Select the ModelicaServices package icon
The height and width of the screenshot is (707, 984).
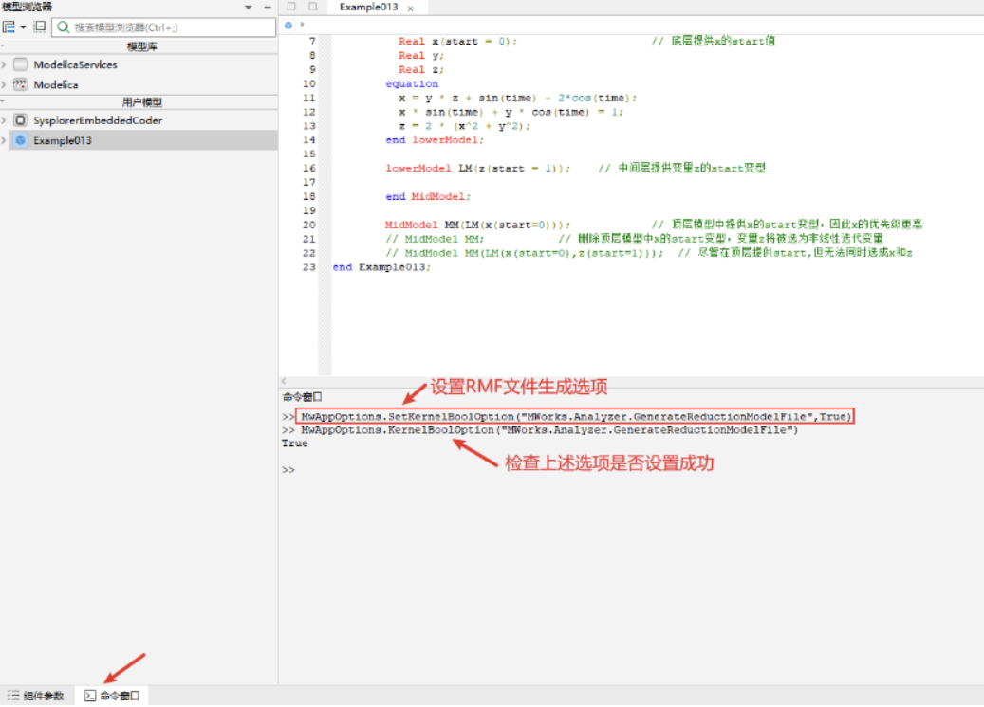[x=21, y=64]
